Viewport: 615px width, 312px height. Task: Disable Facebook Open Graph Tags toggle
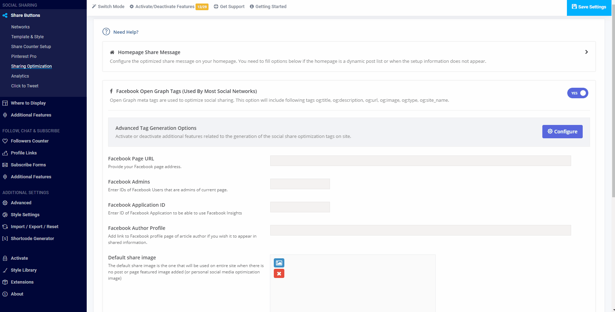(577, 93)
